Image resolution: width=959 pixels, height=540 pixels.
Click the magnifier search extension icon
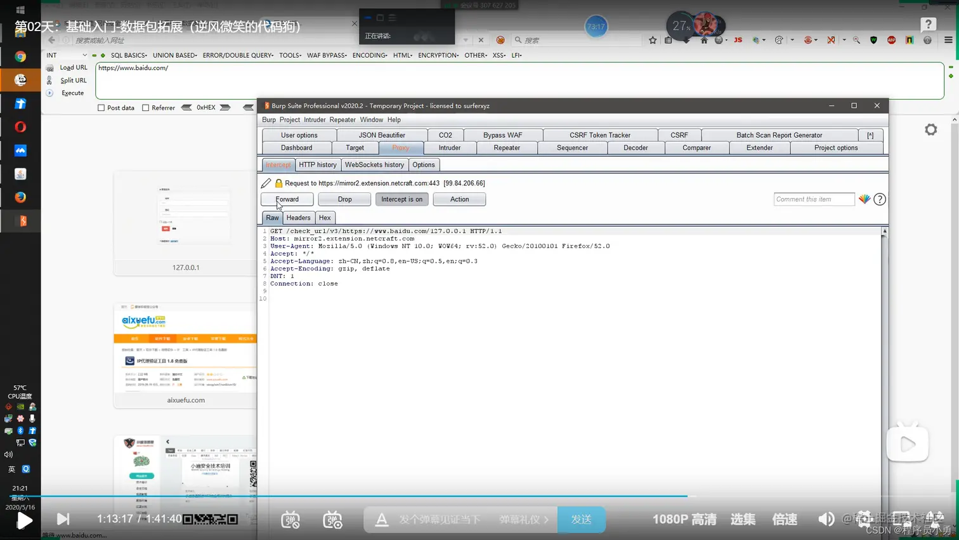857,40
